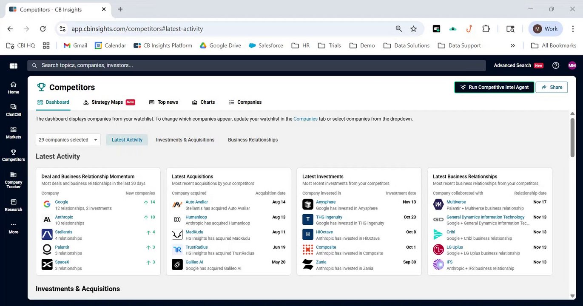Image resolution: width=583 pixels, height=306 pixels.
Task: Open the Humanloop company link
Action: 196,217
